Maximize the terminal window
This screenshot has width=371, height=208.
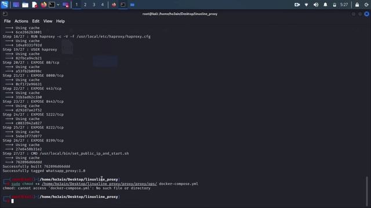click(x=360, y=14)
